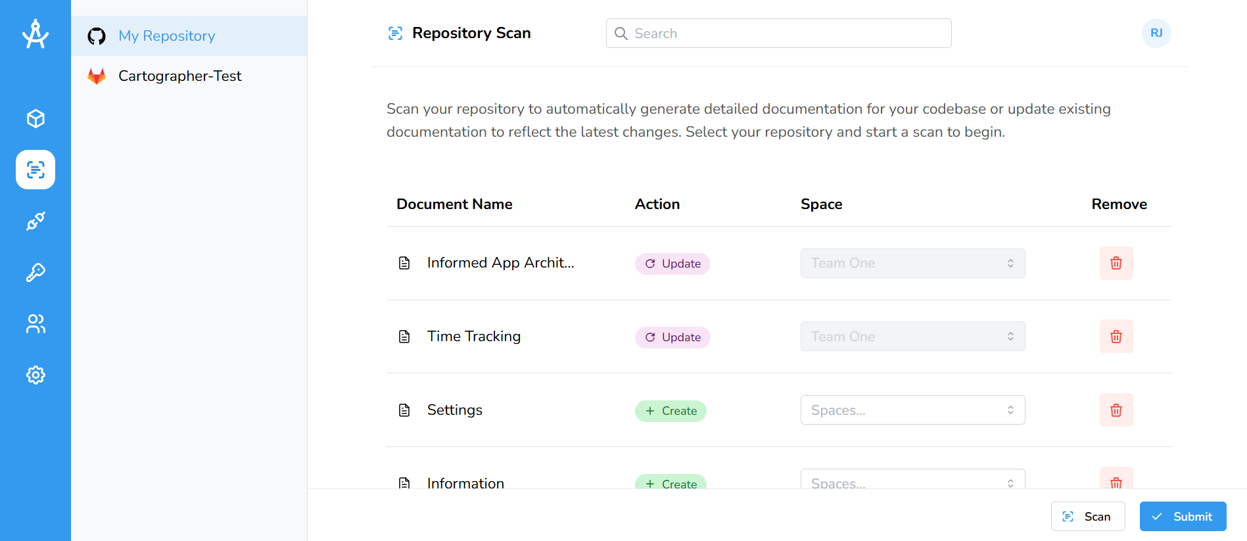Screen dimensions: 1247x541
Task: Click document icon for Time Tracking
Action: coord(404,337)
